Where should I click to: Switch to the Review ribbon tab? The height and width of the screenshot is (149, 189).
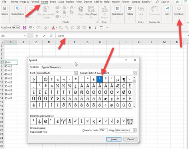70,2
